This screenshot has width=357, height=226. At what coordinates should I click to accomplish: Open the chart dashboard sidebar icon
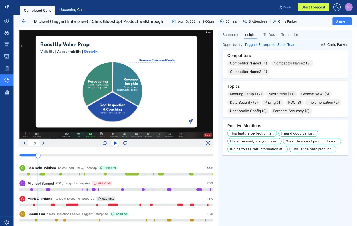point(7,56)
